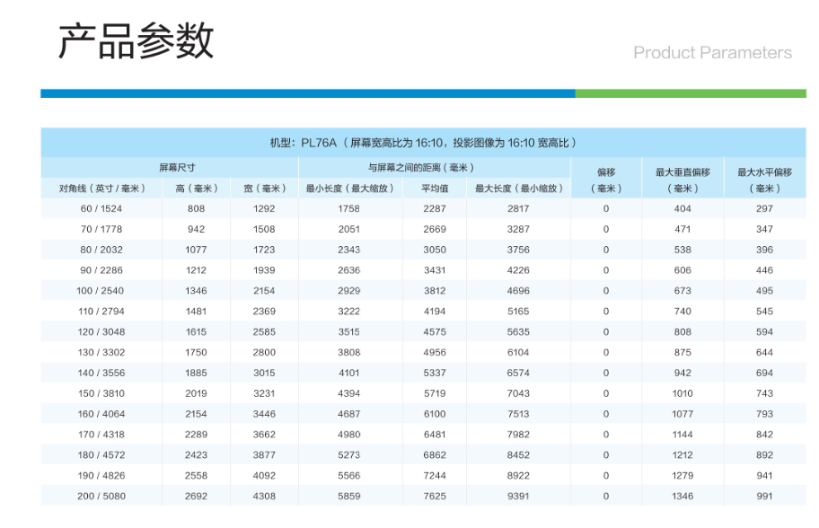The height and width of the screenshot is (528, 819).
Task: Click the blue horizontal divider bar
Action: click(305, 91)
